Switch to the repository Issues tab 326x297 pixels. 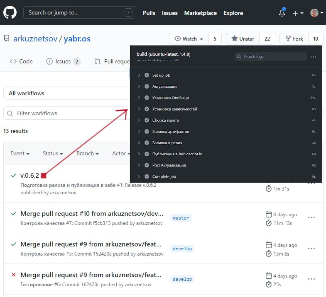[x=63, y=61]
